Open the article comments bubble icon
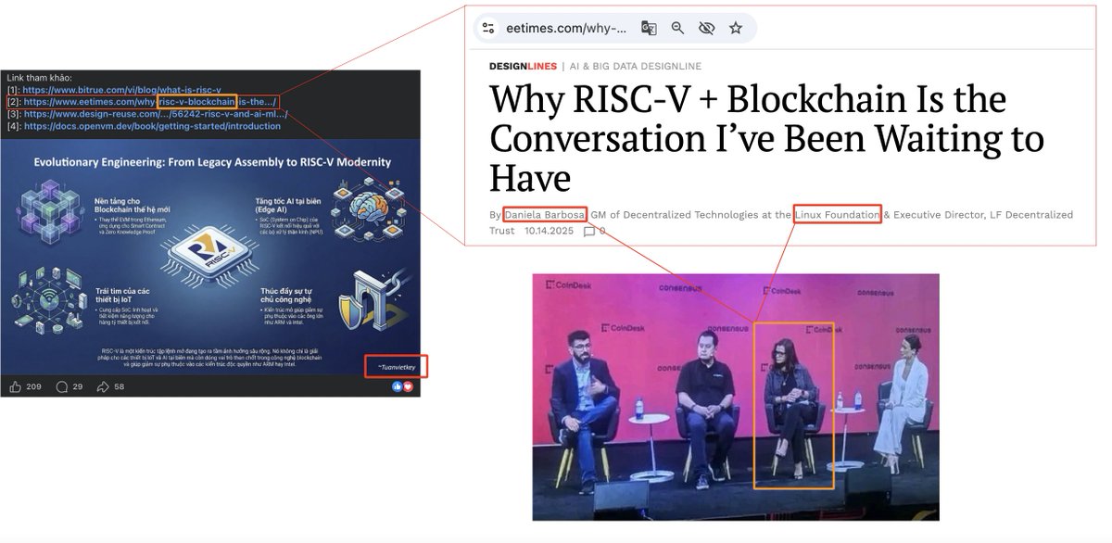Viewport: 1112px width, 543px height. [x=588, y=231]
